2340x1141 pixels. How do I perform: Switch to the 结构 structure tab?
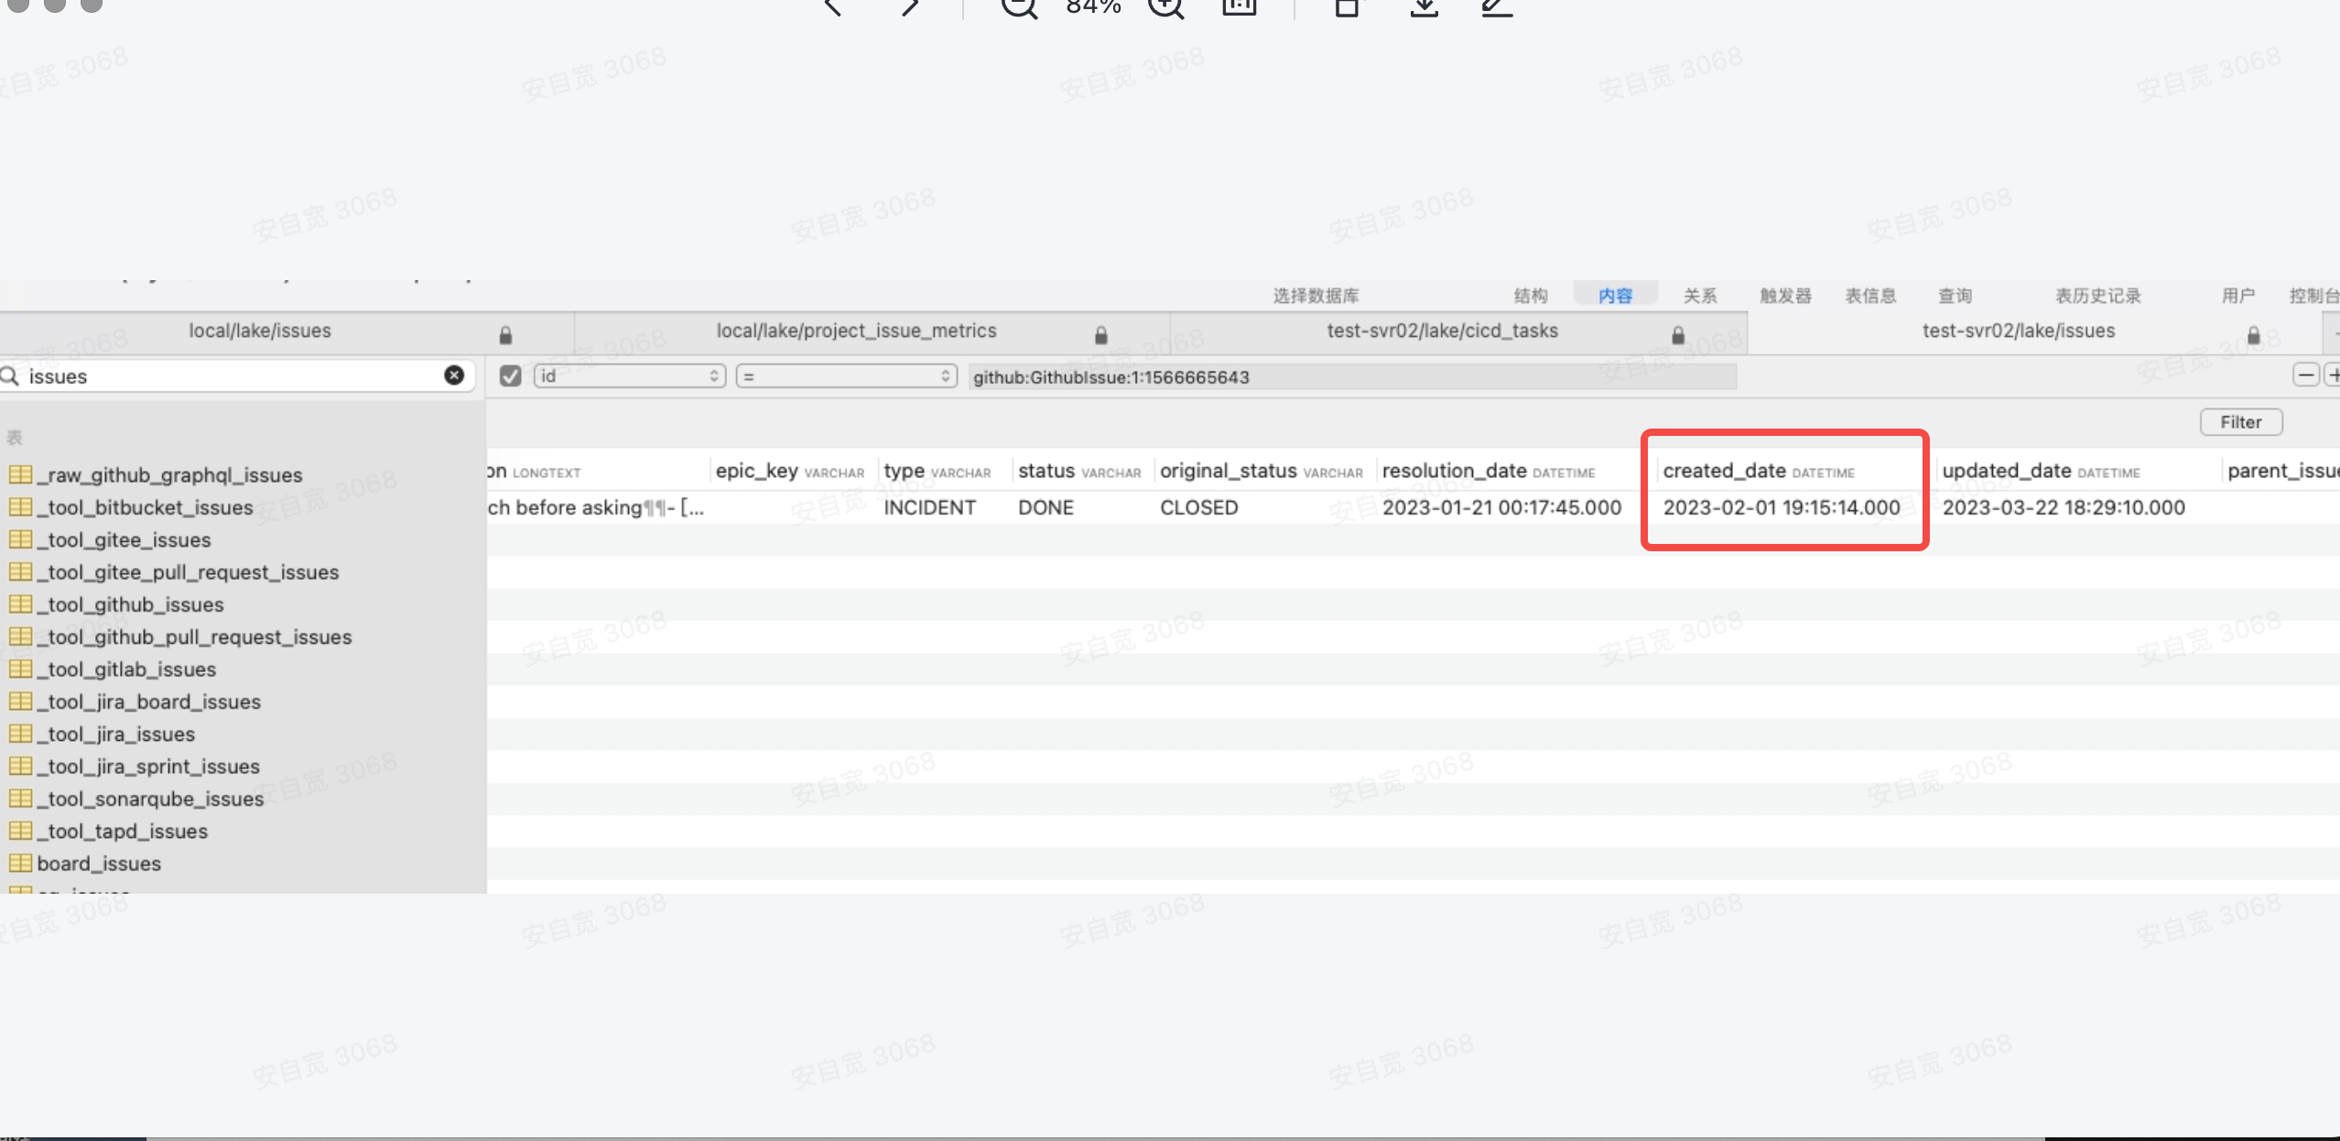point(1530,296)
